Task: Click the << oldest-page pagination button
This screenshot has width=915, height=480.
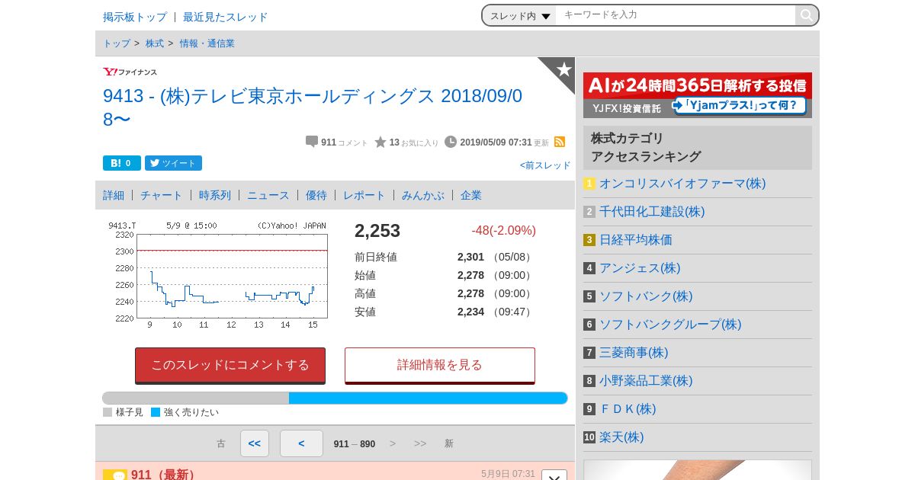Action: tap(255, 443)
